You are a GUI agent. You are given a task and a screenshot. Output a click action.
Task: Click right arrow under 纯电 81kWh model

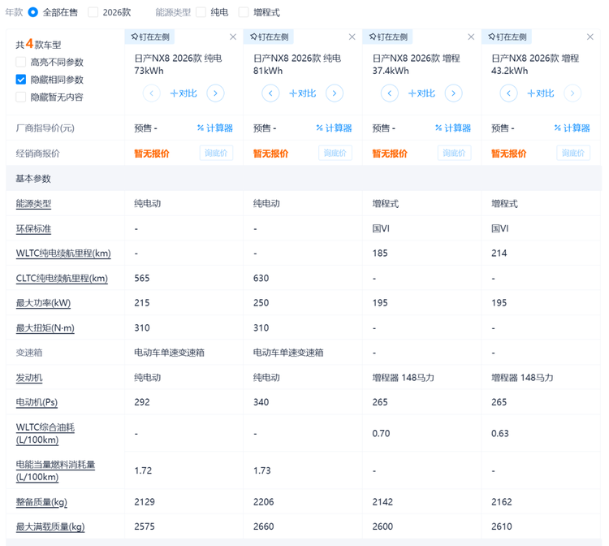pyautogui.click(x=334, y=93)
